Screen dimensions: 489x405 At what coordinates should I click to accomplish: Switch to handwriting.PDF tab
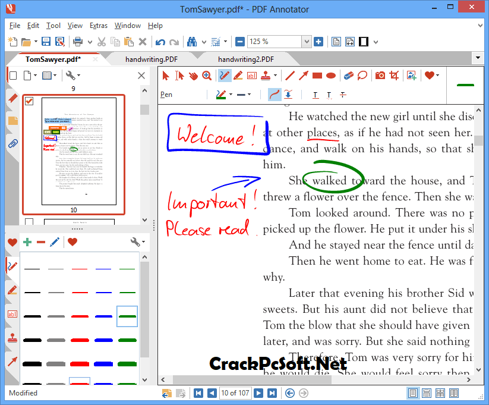click(x=152, y=59)
